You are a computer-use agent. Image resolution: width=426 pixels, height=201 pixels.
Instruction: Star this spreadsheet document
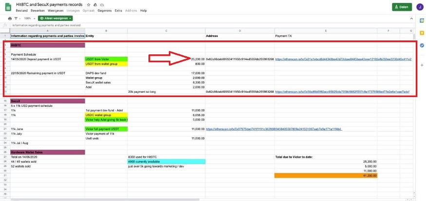[x=89, y=5]
